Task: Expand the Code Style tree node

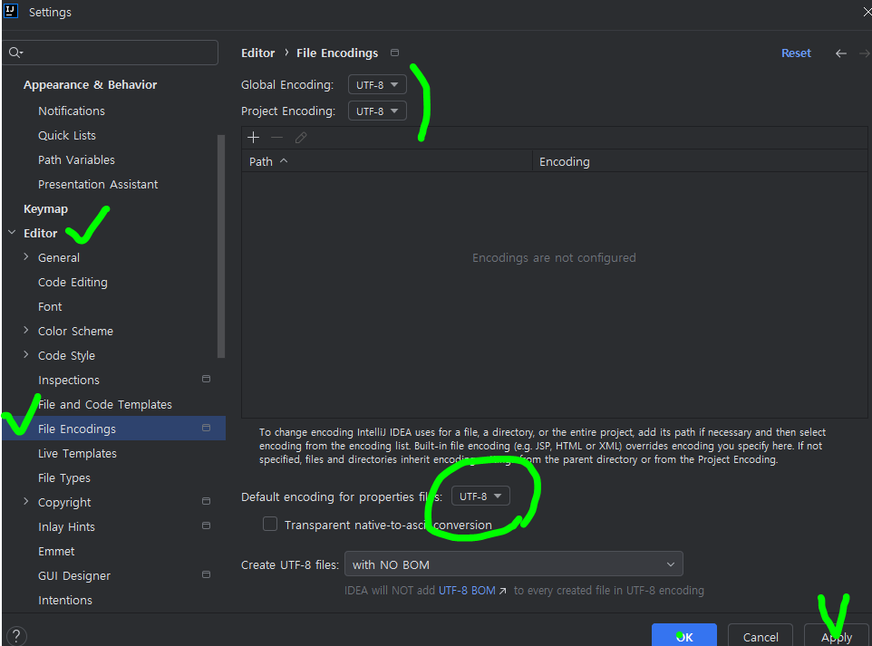Action: (26, 354)
